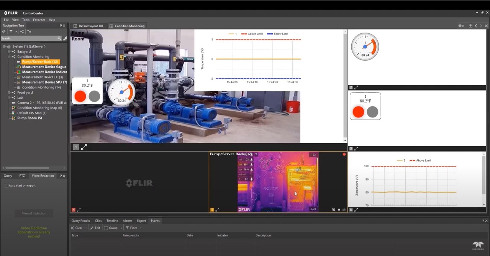Enable Auto start on export checkbox

click(x=6, y=185)
